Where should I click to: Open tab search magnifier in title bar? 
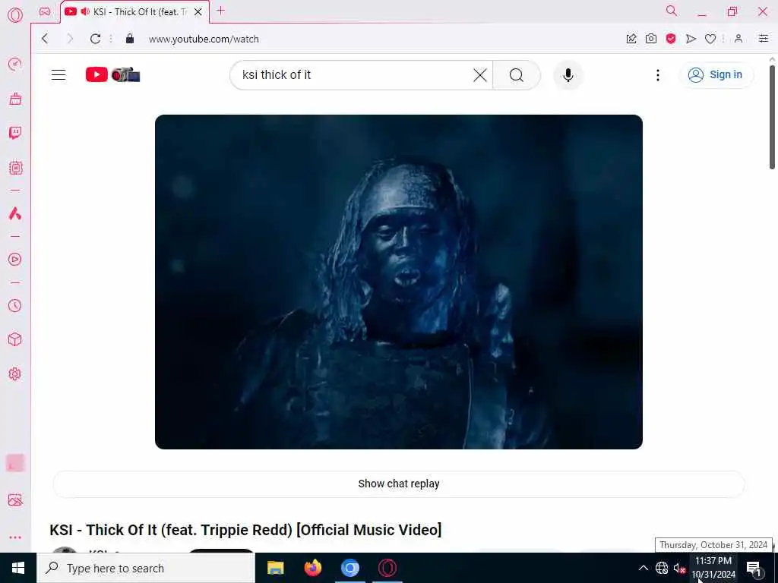(x=672, y=11)
